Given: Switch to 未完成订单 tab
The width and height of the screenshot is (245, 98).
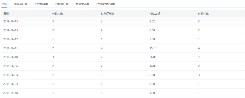Looking at the screenshot, I should tap(21, 4).
